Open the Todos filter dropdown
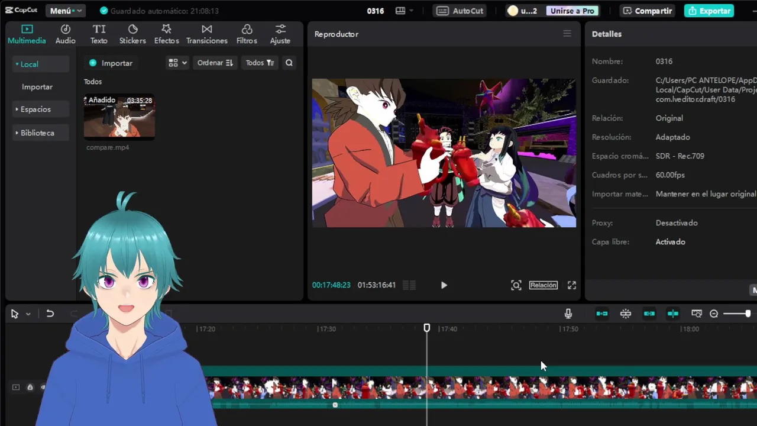757x426 pixels. pyautogui.click(x=260, y=63)
